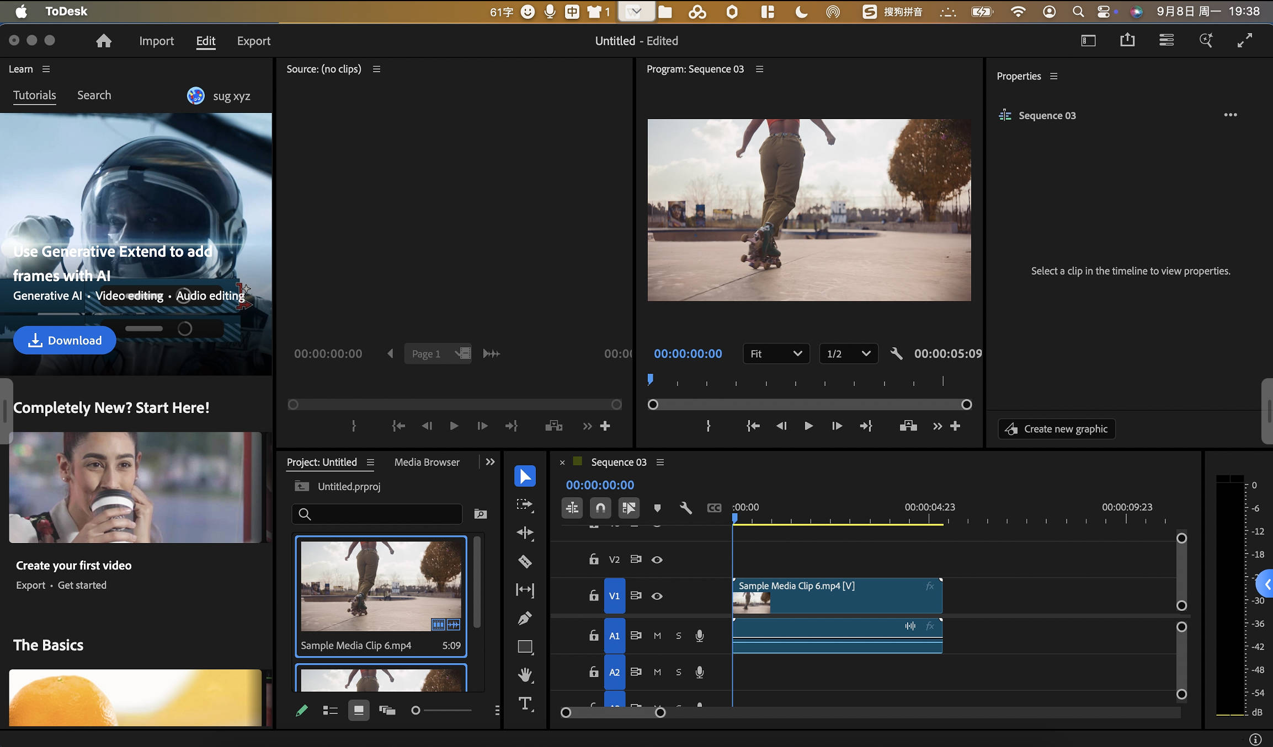Open Program Sequence 03 panel menu
Viewport: 1273px width, 747px height.
[759, 69]
